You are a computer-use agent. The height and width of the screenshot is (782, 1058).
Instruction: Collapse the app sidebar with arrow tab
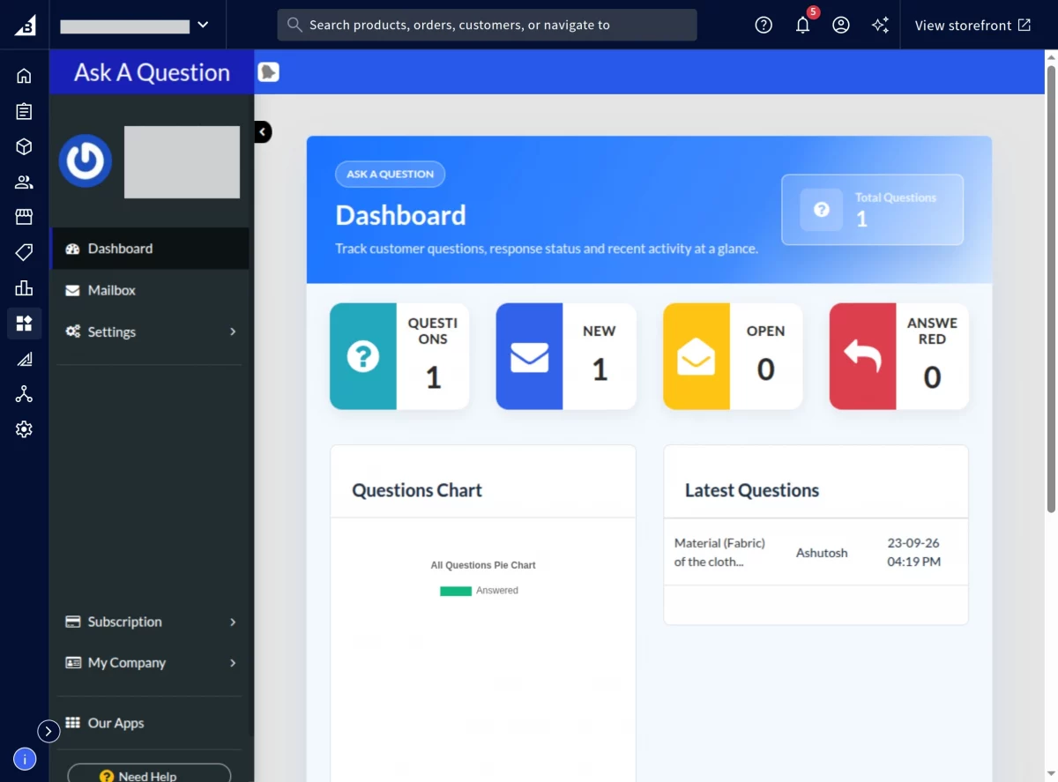pos(263,131)
